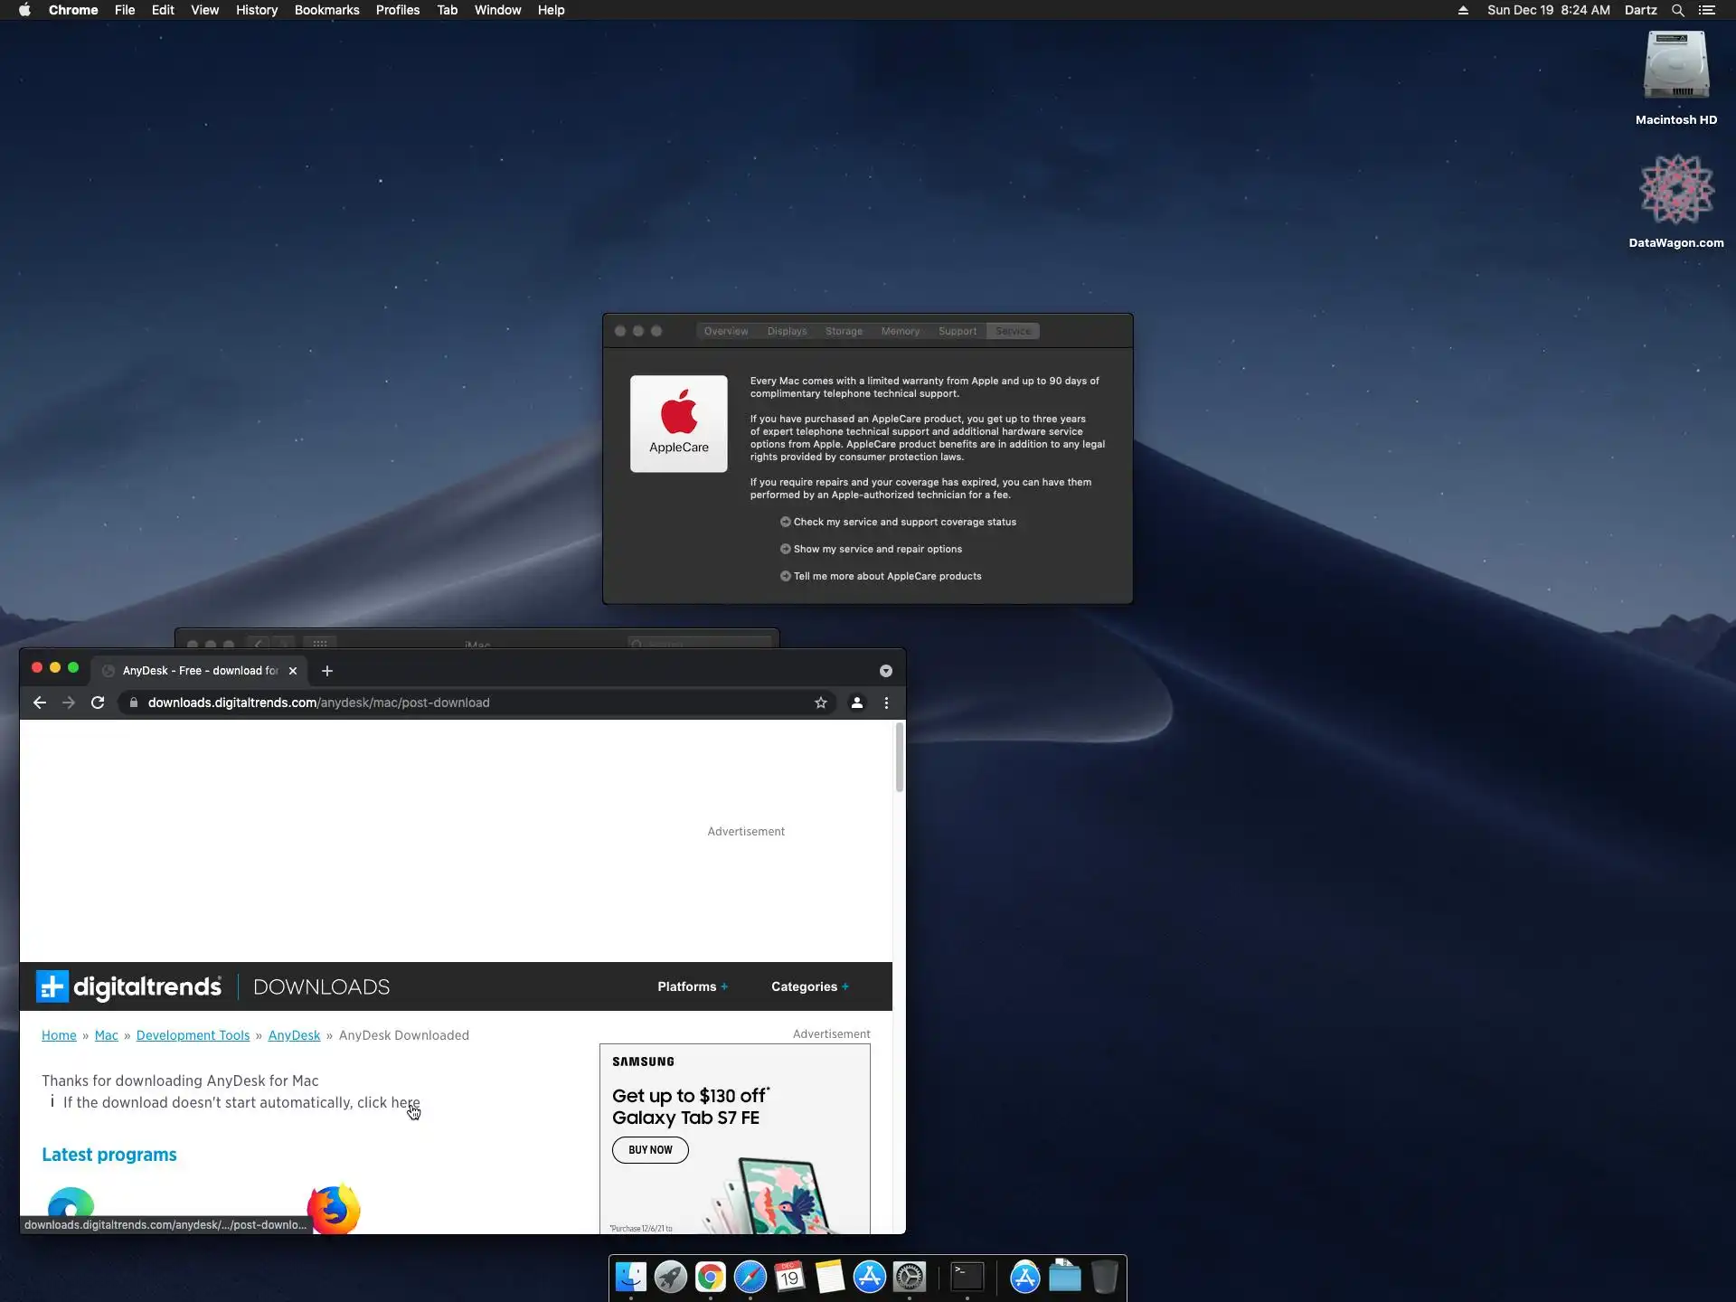Open the Chrome profile avatar icon
The width and height of the screenshot is (1736, 1302).
pyautogui.click(x=856, y=703)
